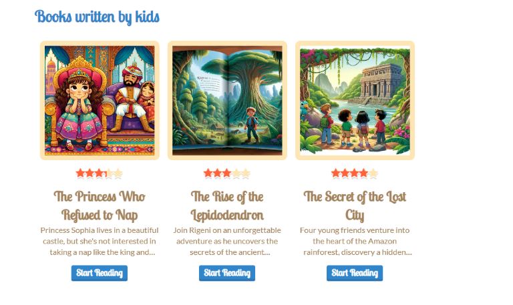Click the Books written by kids heading
This screenshot has width=513, height=305.
(x=97, y=17)
